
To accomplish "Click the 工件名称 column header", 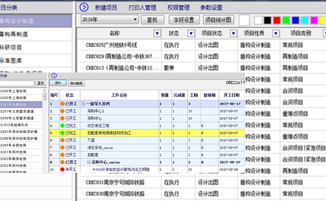I will coord(119,95).
